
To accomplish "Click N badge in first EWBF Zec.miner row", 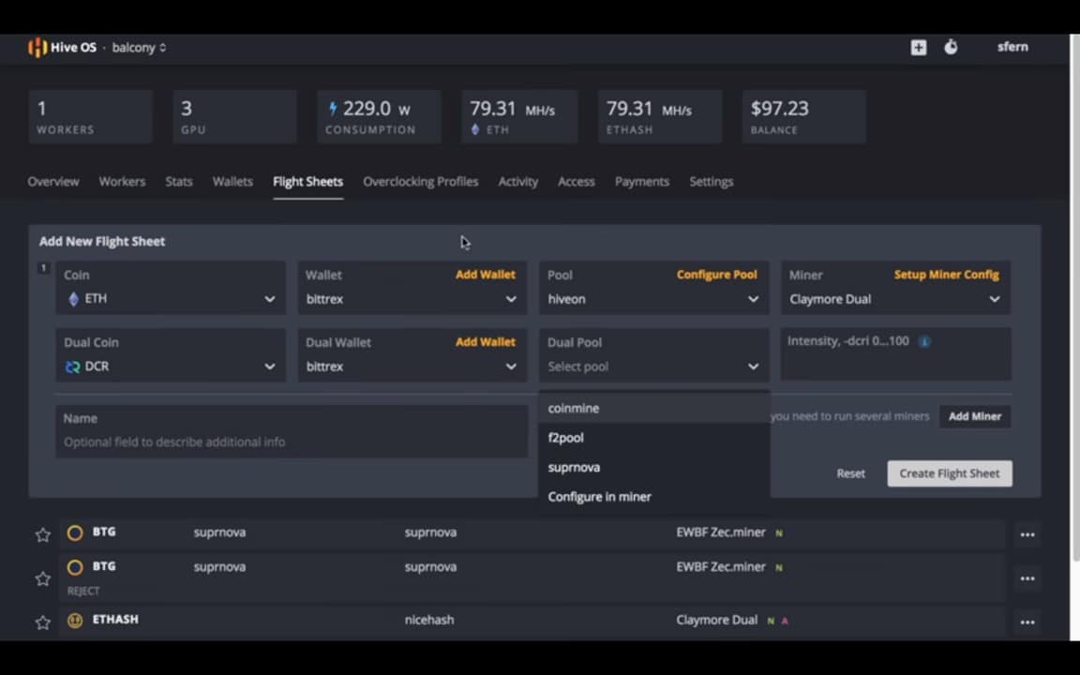I will tap(779, 533).
